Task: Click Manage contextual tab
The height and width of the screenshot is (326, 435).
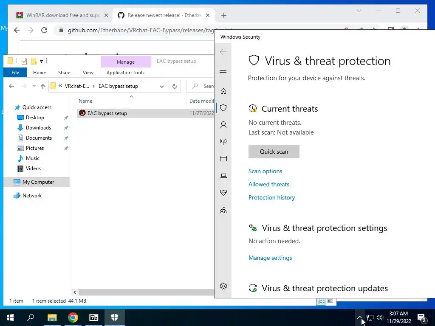Action: (x=126, y=62)
